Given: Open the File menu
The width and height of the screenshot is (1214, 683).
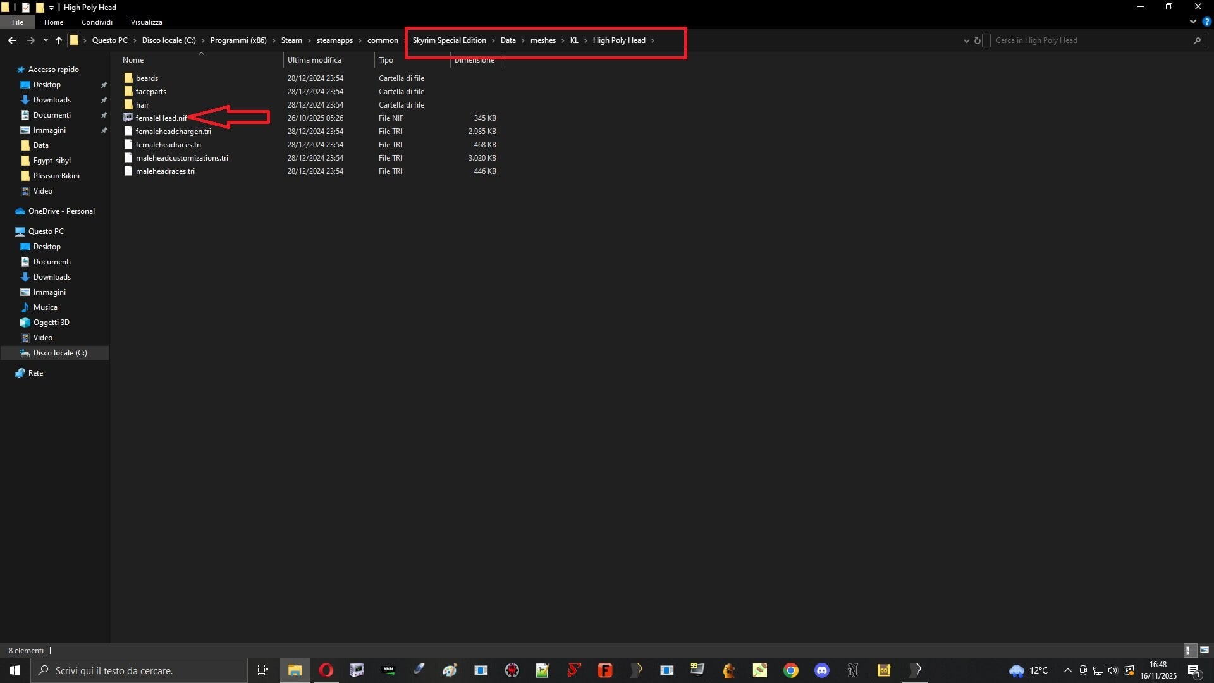Looking at the screenshot, I should coord(18,22).
